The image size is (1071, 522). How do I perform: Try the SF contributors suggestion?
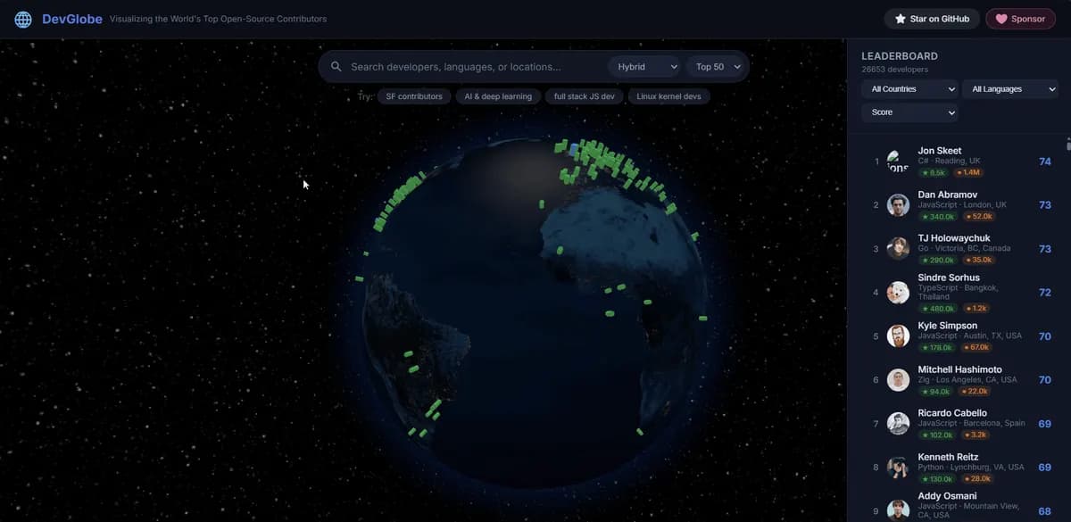tap(414, 96)
